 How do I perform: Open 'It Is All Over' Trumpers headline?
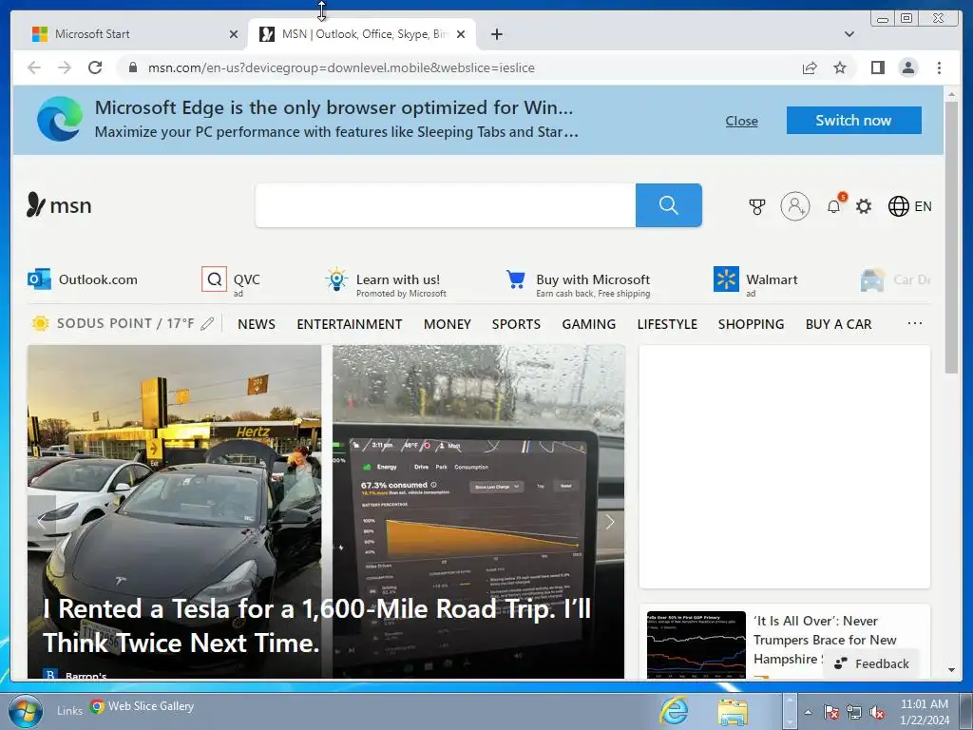click(825, 640)
